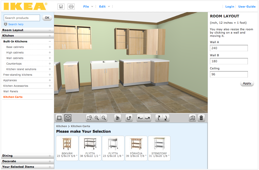Click the Search products field
This screenshot has height=170, width=259.
(22, 18)
